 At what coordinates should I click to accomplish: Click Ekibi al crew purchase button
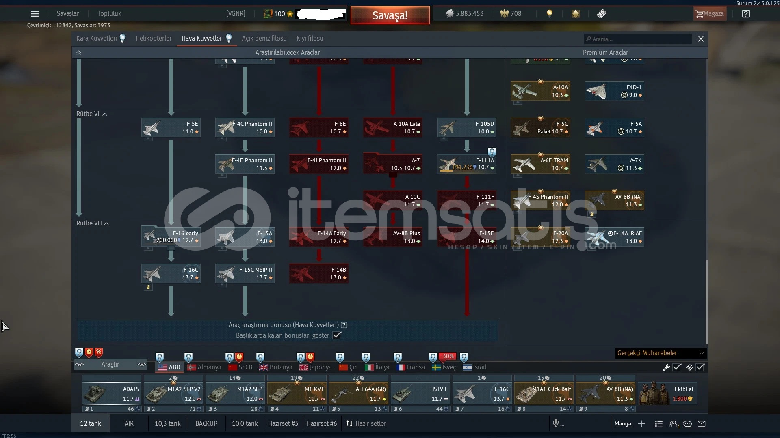tap(667, 393)
